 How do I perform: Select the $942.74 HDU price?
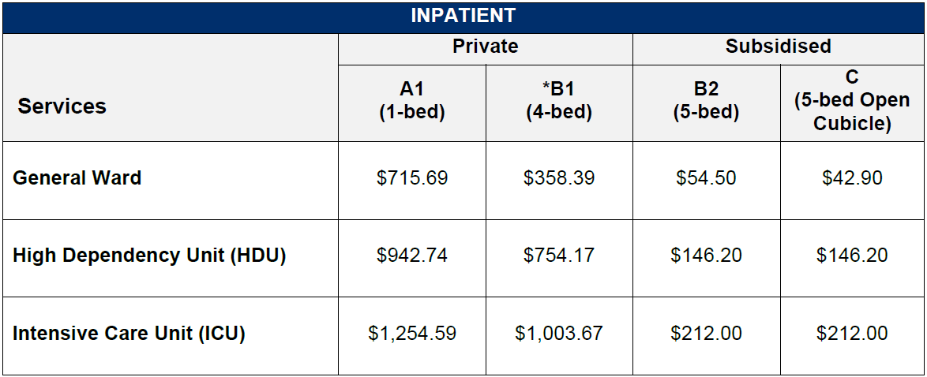point(412,256)
